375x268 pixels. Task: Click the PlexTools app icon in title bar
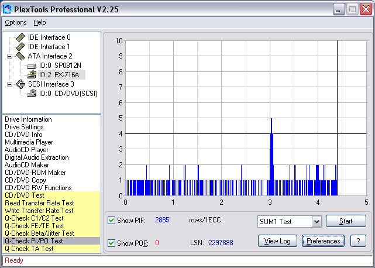tap(7, 9)
